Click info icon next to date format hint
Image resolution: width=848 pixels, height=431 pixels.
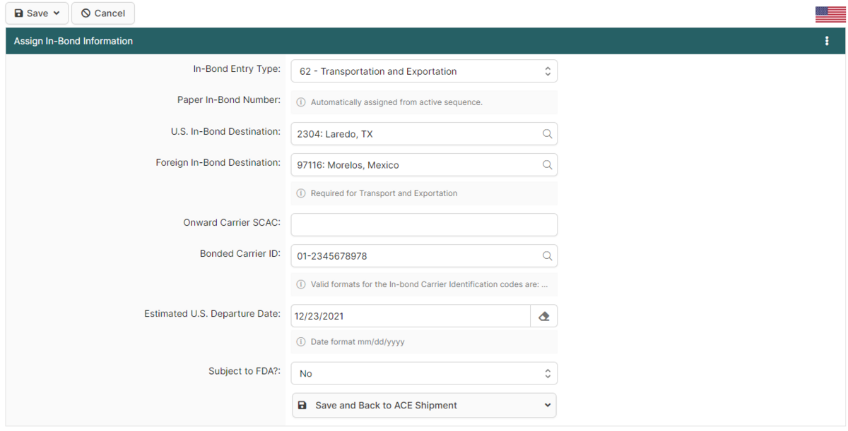click(301, 342)
